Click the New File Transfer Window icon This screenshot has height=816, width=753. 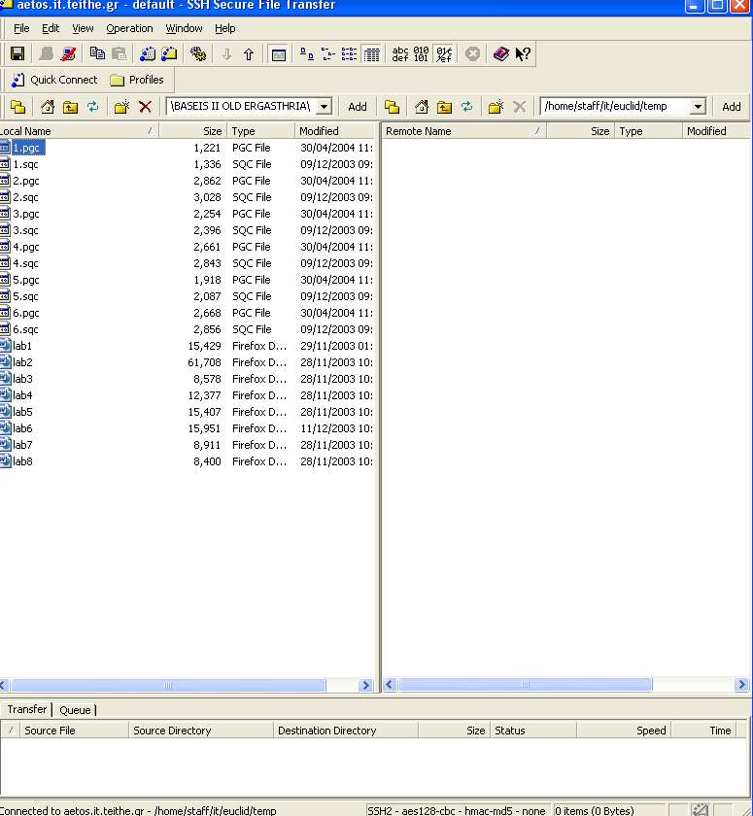pos(170,54)
